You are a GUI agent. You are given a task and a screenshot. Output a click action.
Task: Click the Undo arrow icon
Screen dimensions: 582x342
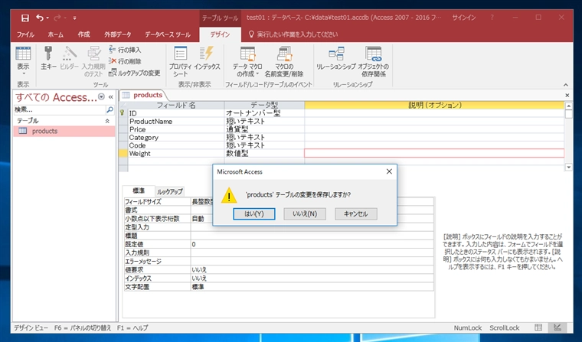[x=39, y=18]
